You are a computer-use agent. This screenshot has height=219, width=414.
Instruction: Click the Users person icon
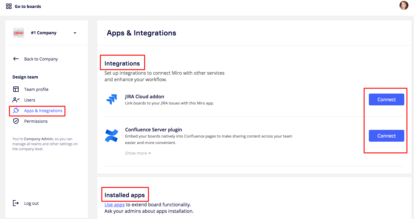(16, 100)
